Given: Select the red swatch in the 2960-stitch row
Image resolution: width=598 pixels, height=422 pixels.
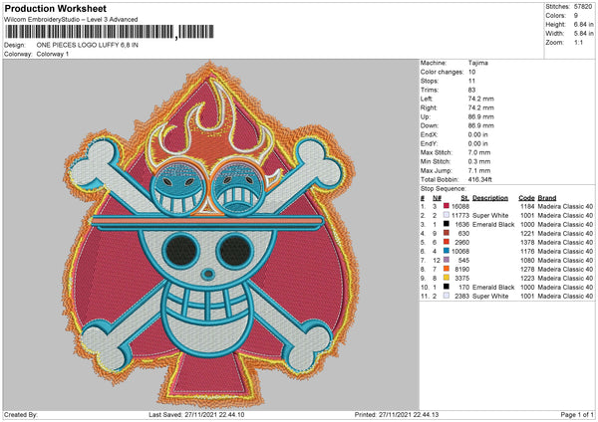Looking at the screenshot, I should (x=447, y=242).
